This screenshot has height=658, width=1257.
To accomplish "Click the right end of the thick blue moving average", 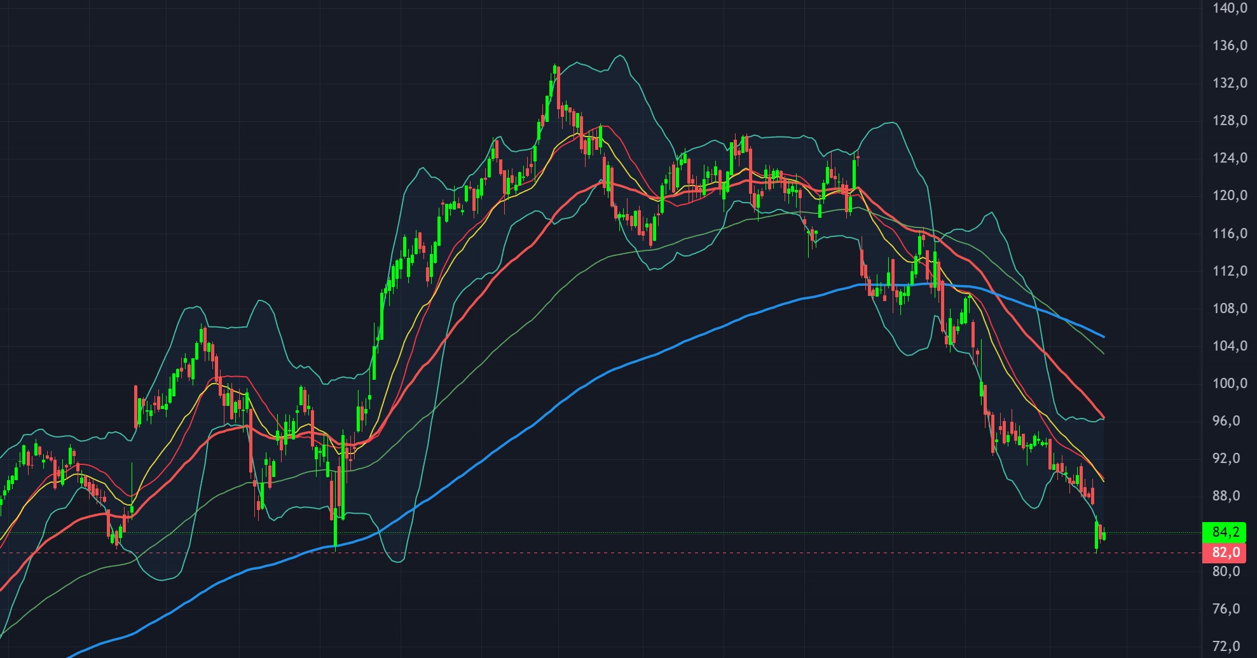I will (1102, 336).
